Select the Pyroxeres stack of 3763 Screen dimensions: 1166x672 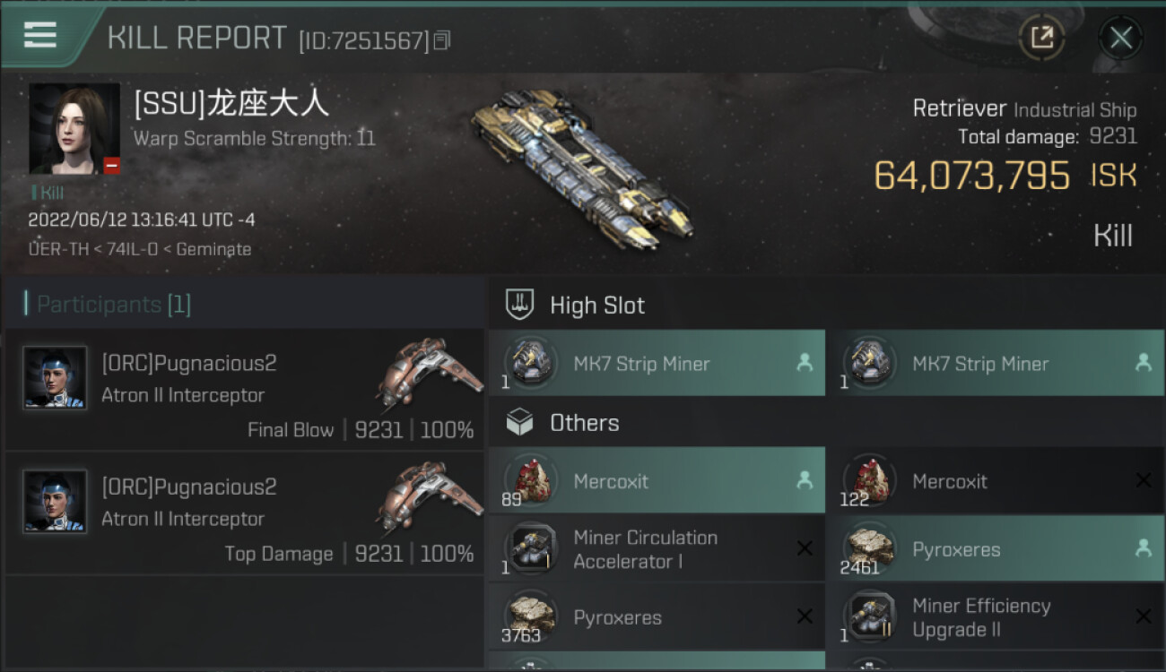(657, 616)
